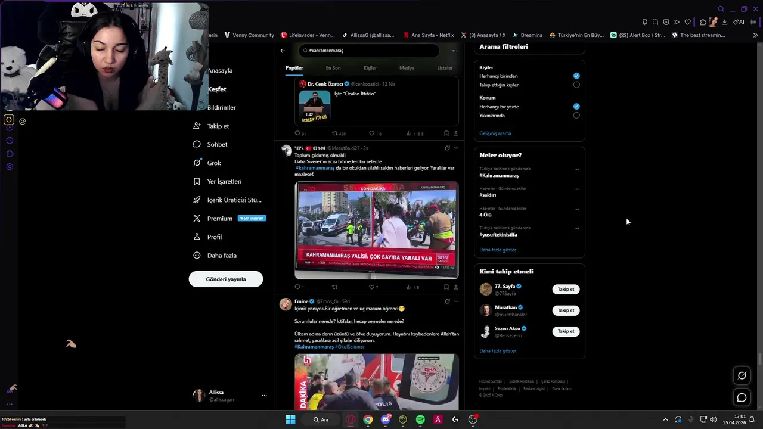Open Allissa account menu three dots
Viewport: 763px width, 429px height.
[x=264, y=396]
